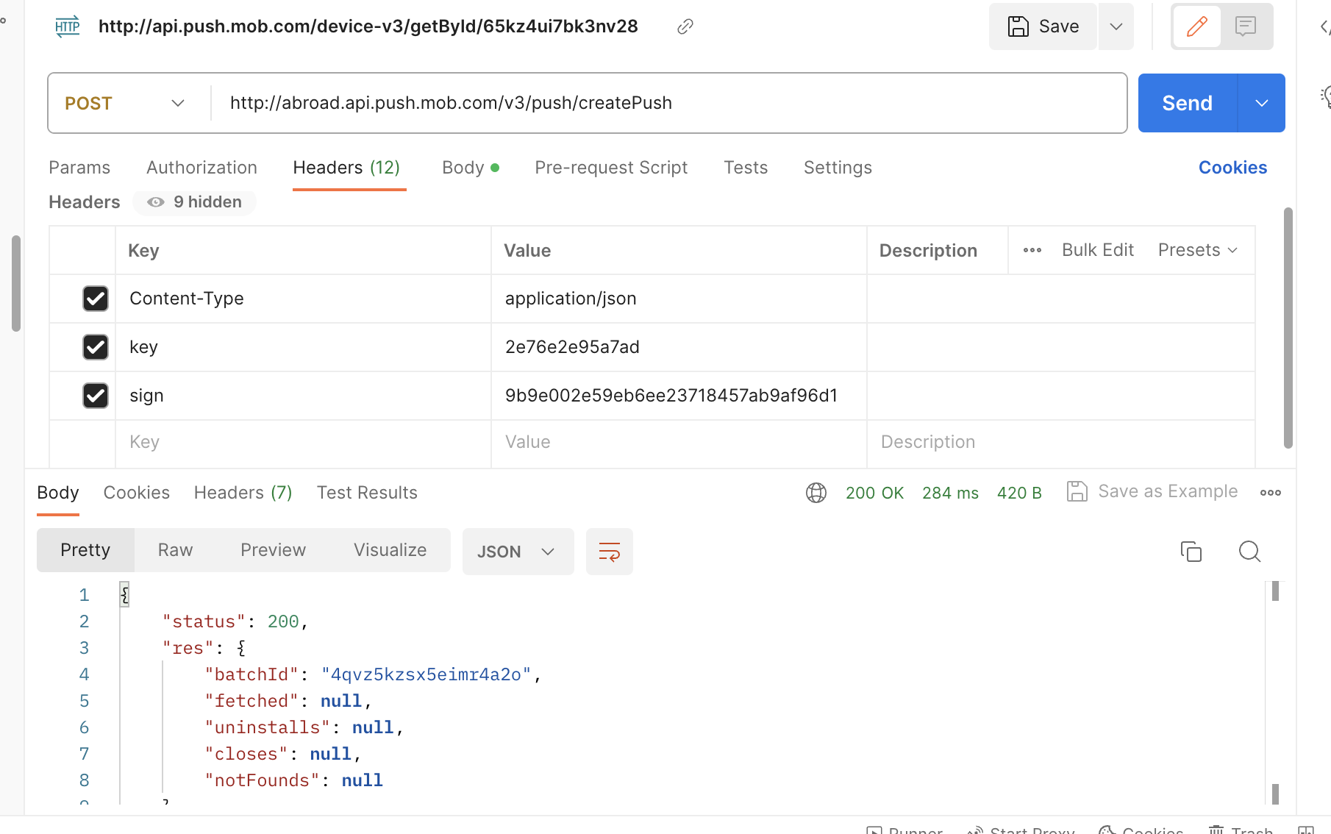Open the response Cookies tab
The height and width of the screenshot is (834, 1331).
137,493
